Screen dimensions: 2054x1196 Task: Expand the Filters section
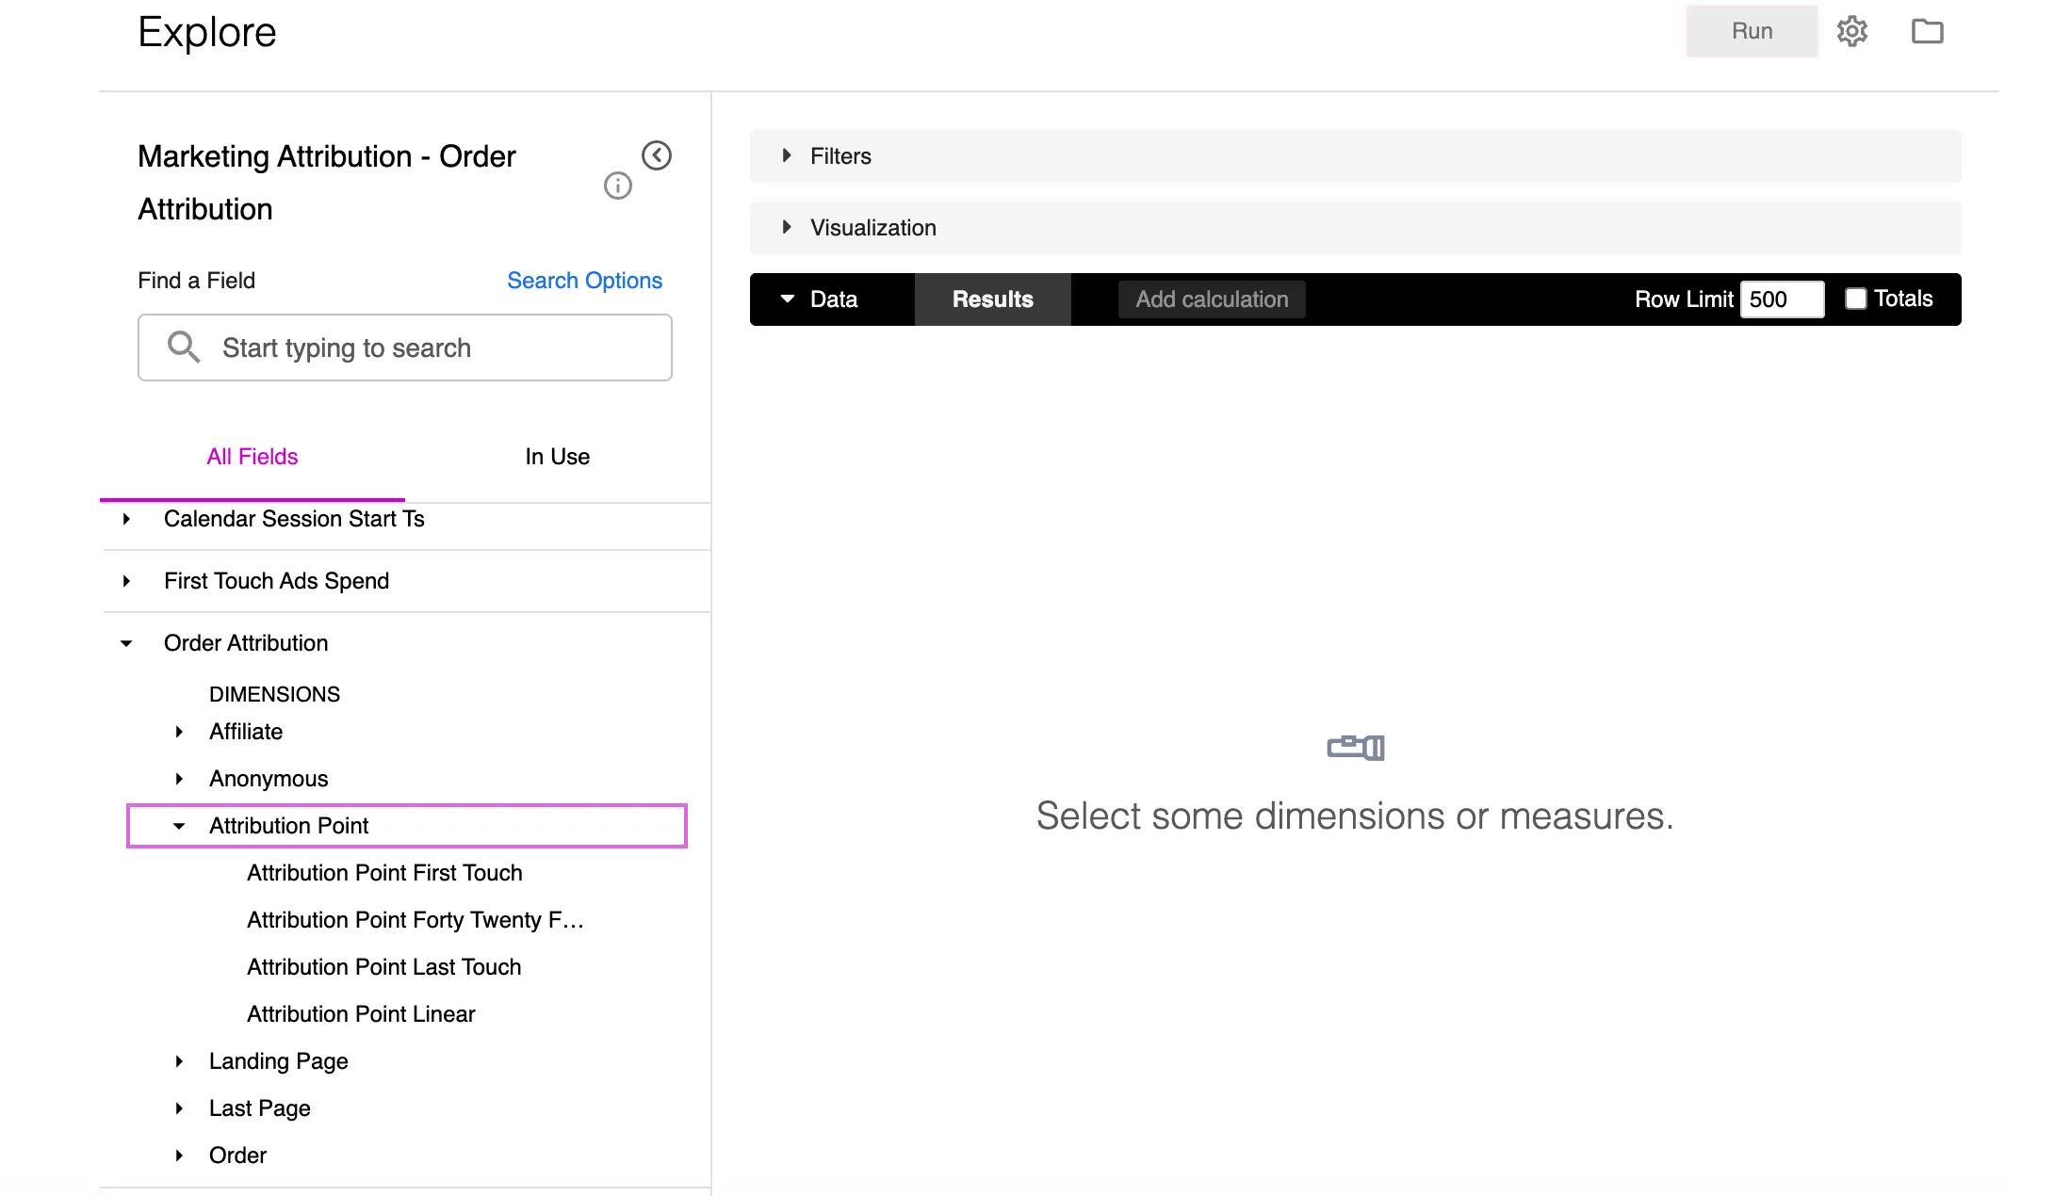click(787, 155)
